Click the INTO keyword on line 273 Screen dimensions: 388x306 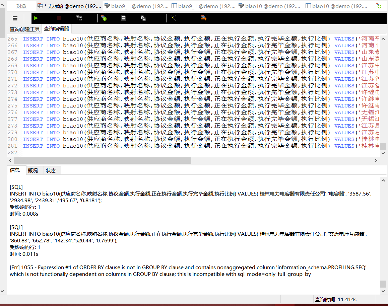tap(53, 92)
